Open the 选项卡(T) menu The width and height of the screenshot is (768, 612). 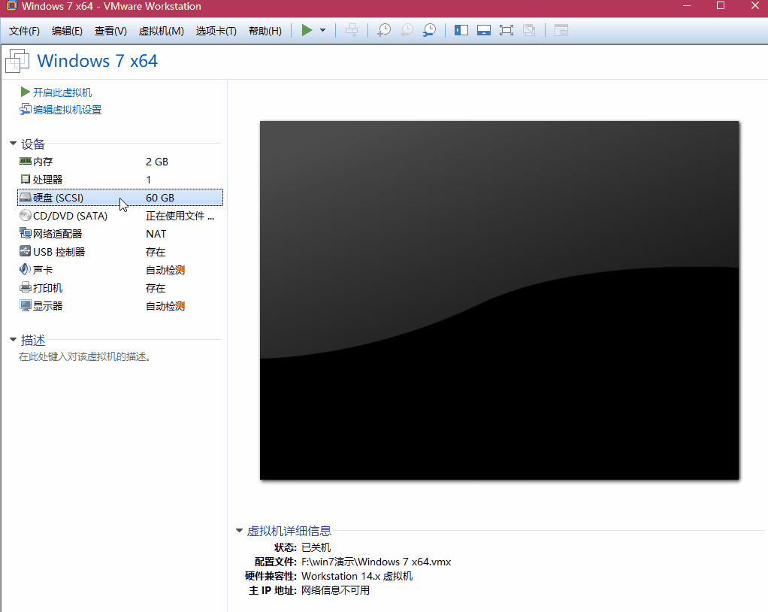click(x=216, y=31)
